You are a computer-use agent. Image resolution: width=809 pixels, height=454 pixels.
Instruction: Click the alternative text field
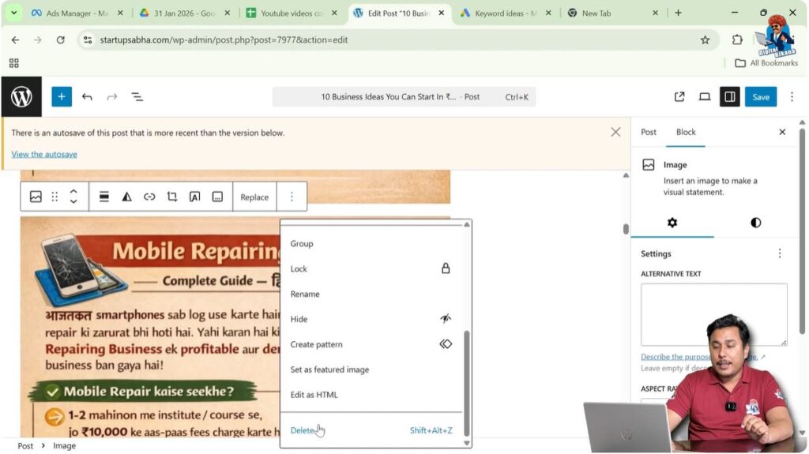tap(714, 314)
